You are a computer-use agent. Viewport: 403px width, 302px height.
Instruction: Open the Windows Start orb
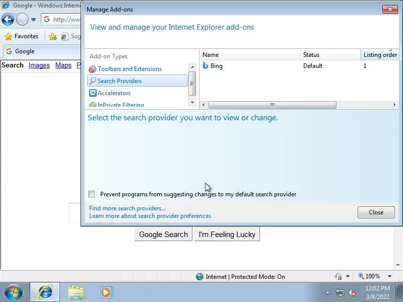(x=13, y=292)
